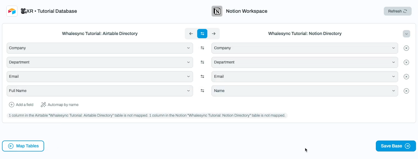Image resolution: width=418 pixels, height=159 pixels.
Task: Click Automap by name
Action: (x=60, y=105)
